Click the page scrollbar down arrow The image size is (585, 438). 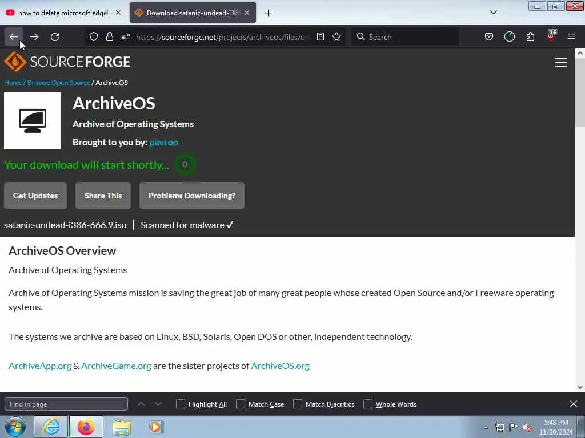click(580, 387)
